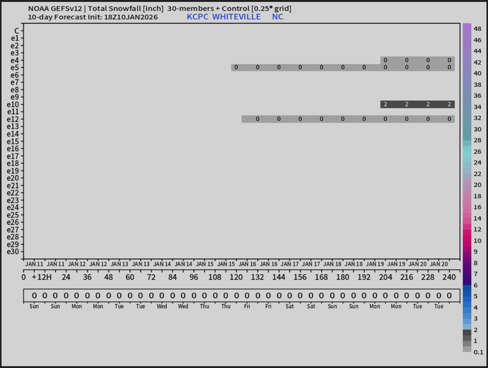Click the +12H forecast hour label
This screenshot has width=488, height=368.
(42, 277)
